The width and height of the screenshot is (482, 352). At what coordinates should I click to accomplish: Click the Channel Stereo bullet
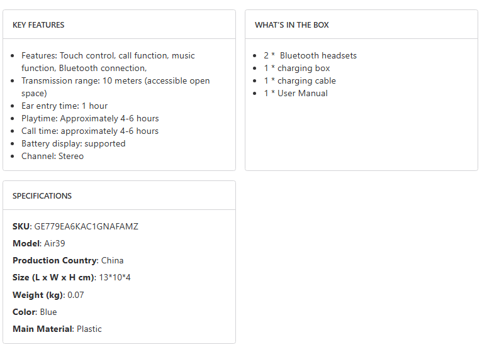(x=52, y=156)
